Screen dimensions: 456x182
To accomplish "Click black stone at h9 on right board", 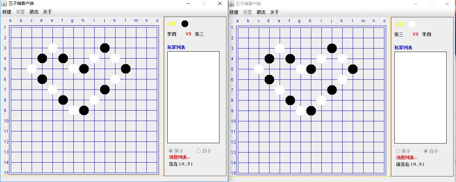I will point(311,111).
